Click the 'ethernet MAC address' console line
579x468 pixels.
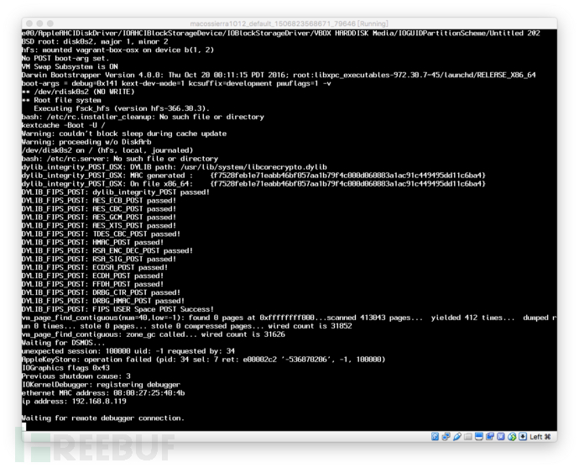(103, 393)
